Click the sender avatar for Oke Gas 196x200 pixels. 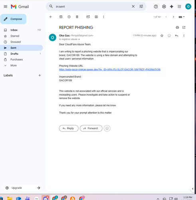point(52,38)
